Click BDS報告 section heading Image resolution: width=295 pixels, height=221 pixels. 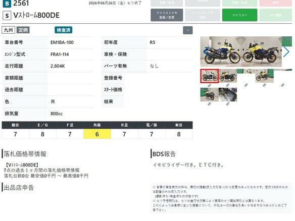coord(164,154)
